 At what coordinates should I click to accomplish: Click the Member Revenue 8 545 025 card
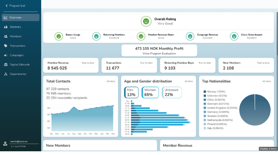[71, 65]
